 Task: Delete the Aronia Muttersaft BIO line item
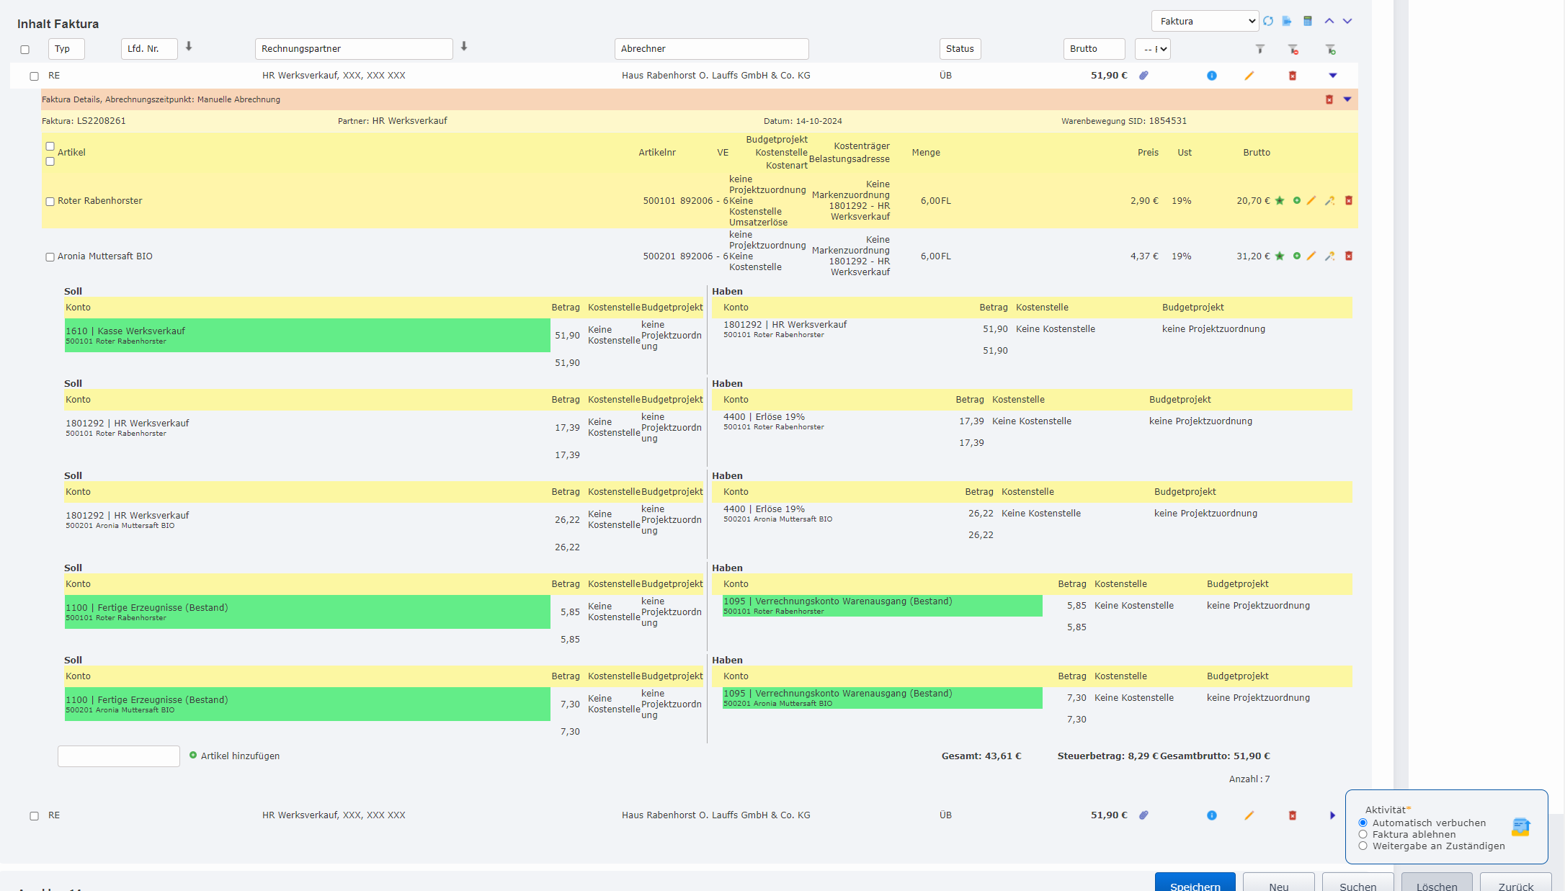click(x=1349, y=256)
